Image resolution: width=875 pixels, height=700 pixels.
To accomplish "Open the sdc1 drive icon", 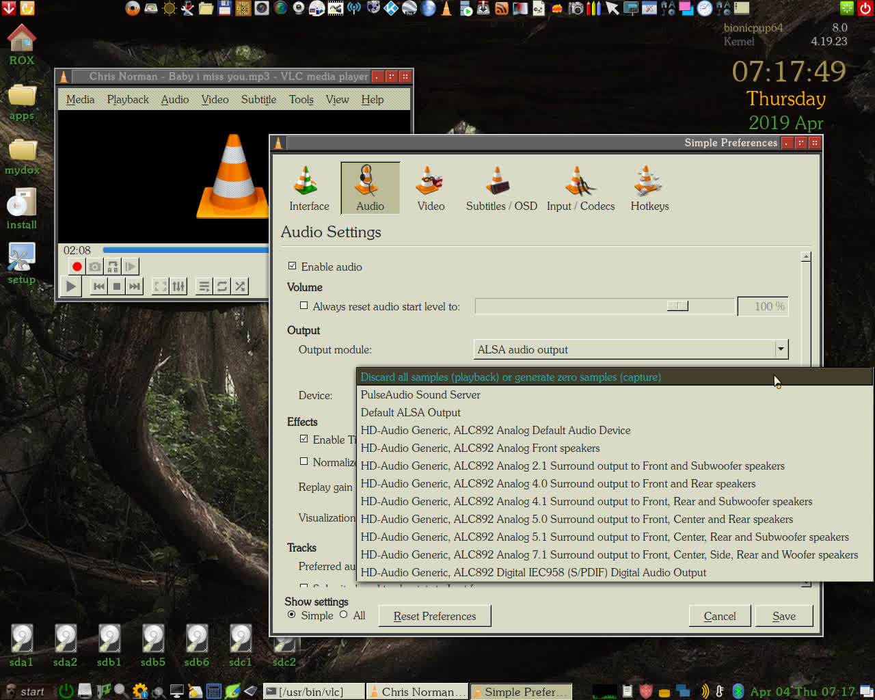I will [x=241, y=645].
